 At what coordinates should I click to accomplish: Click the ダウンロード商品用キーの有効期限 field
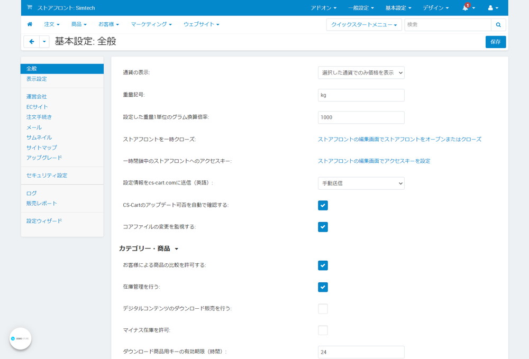click(x=361, y=352)
